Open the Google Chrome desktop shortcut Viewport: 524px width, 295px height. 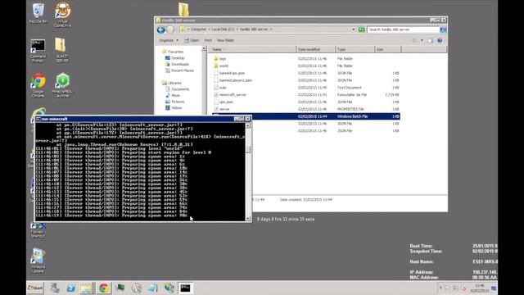tap(38, 85)
